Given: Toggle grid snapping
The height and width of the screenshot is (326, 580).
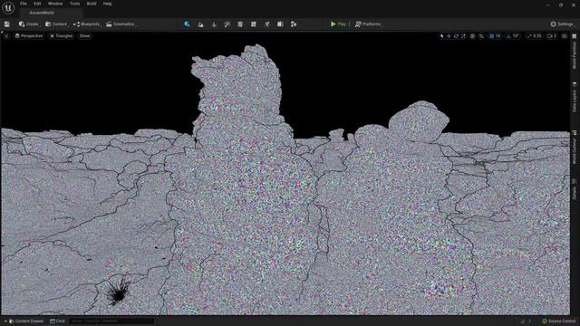Looking at the screenshot, I should [x=491, y=36].
